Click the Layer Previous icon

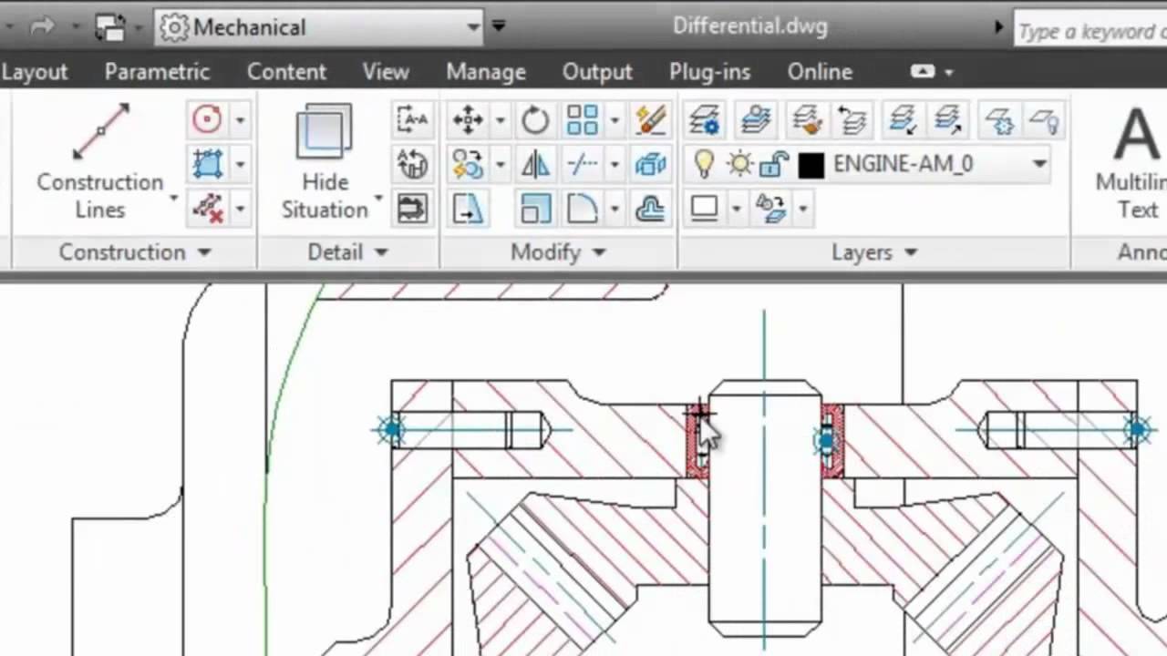tap(853, 119)
